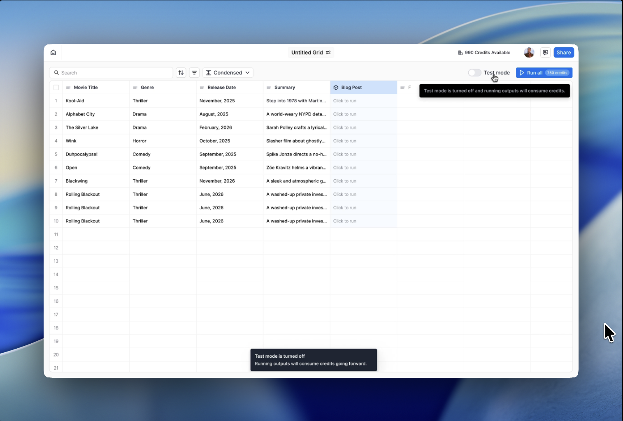
Task: Click to run Blog Post for Kool-Aid
Action: 345,101
